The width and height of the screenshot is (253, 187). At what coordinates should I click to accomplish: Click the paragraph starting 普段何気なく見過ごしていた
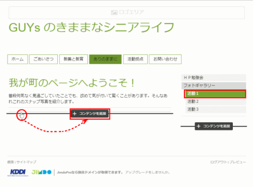pos(88,99)
